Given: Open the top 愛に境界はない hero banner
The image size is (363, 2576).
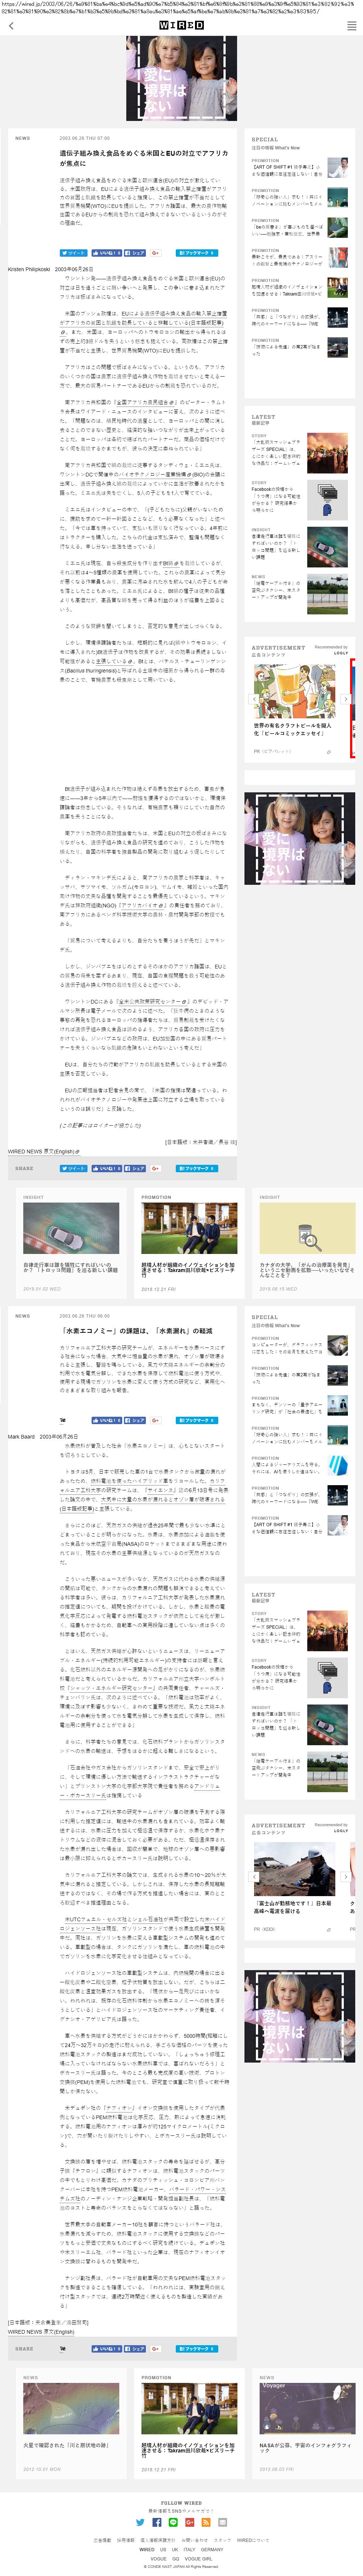Looking at the screenshot, I should pos(182,79).
